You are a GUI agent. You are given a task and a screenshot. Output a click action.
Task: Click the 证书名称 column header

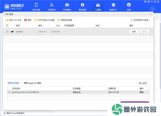pos(16,88)
